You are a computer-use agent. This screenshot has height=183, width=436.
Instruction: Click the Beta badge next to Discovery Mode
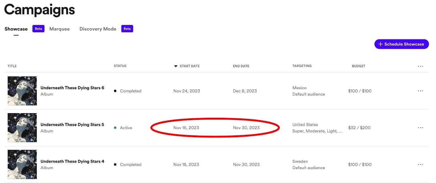(x=127, y=29)
